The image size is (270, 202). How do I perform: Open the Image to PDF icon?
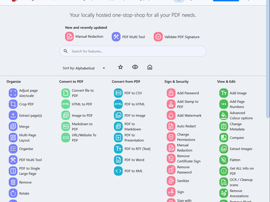65,115
